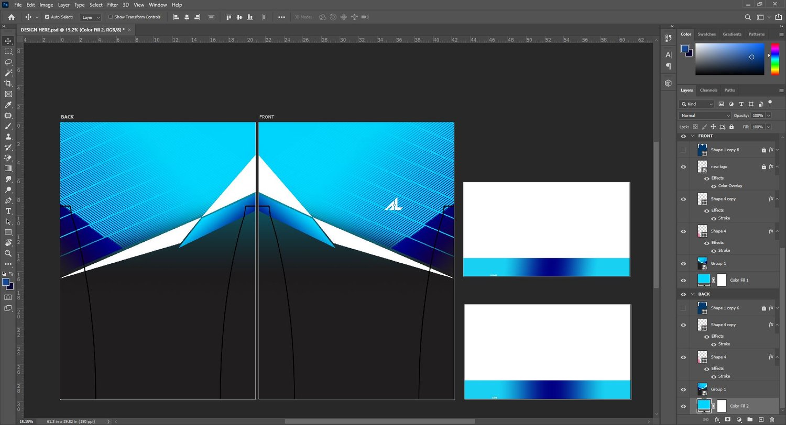Viewport: 786px width, 425px height.
Task: Select the Lasso tool
Action: click(8, 62)
